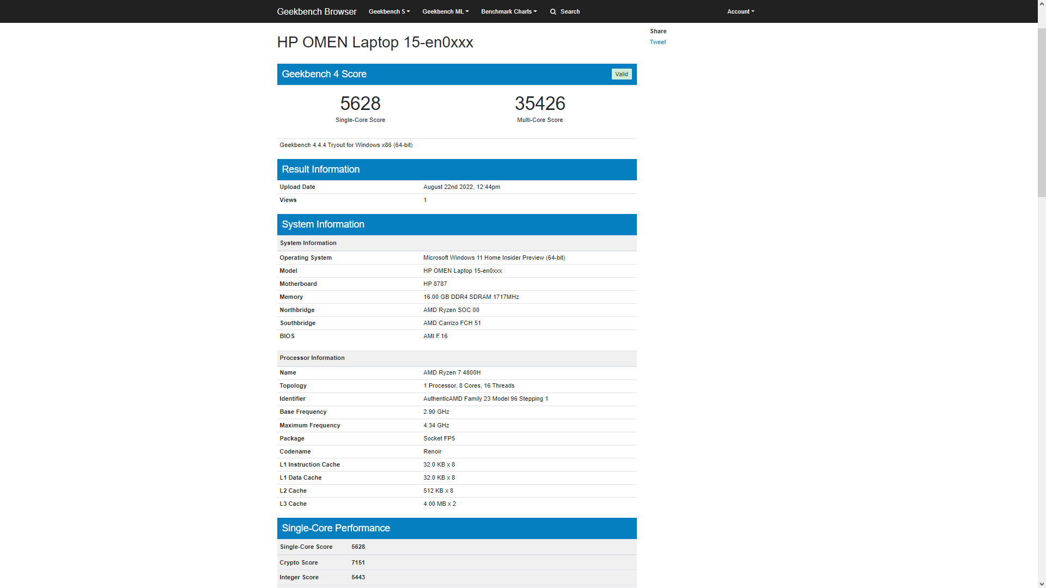Screen dimensions: 1046x588
Task: Click Package value Socket FP5
Action: tap(439, 438)
